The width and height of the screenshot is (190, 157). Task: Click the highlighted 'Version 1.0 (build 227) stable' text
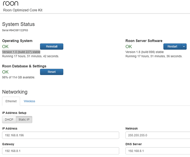(21, 52)
